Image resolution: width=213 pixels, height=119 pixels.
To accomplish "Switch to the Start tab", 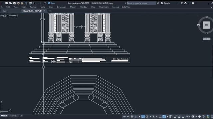I will [x=4, y=11].
